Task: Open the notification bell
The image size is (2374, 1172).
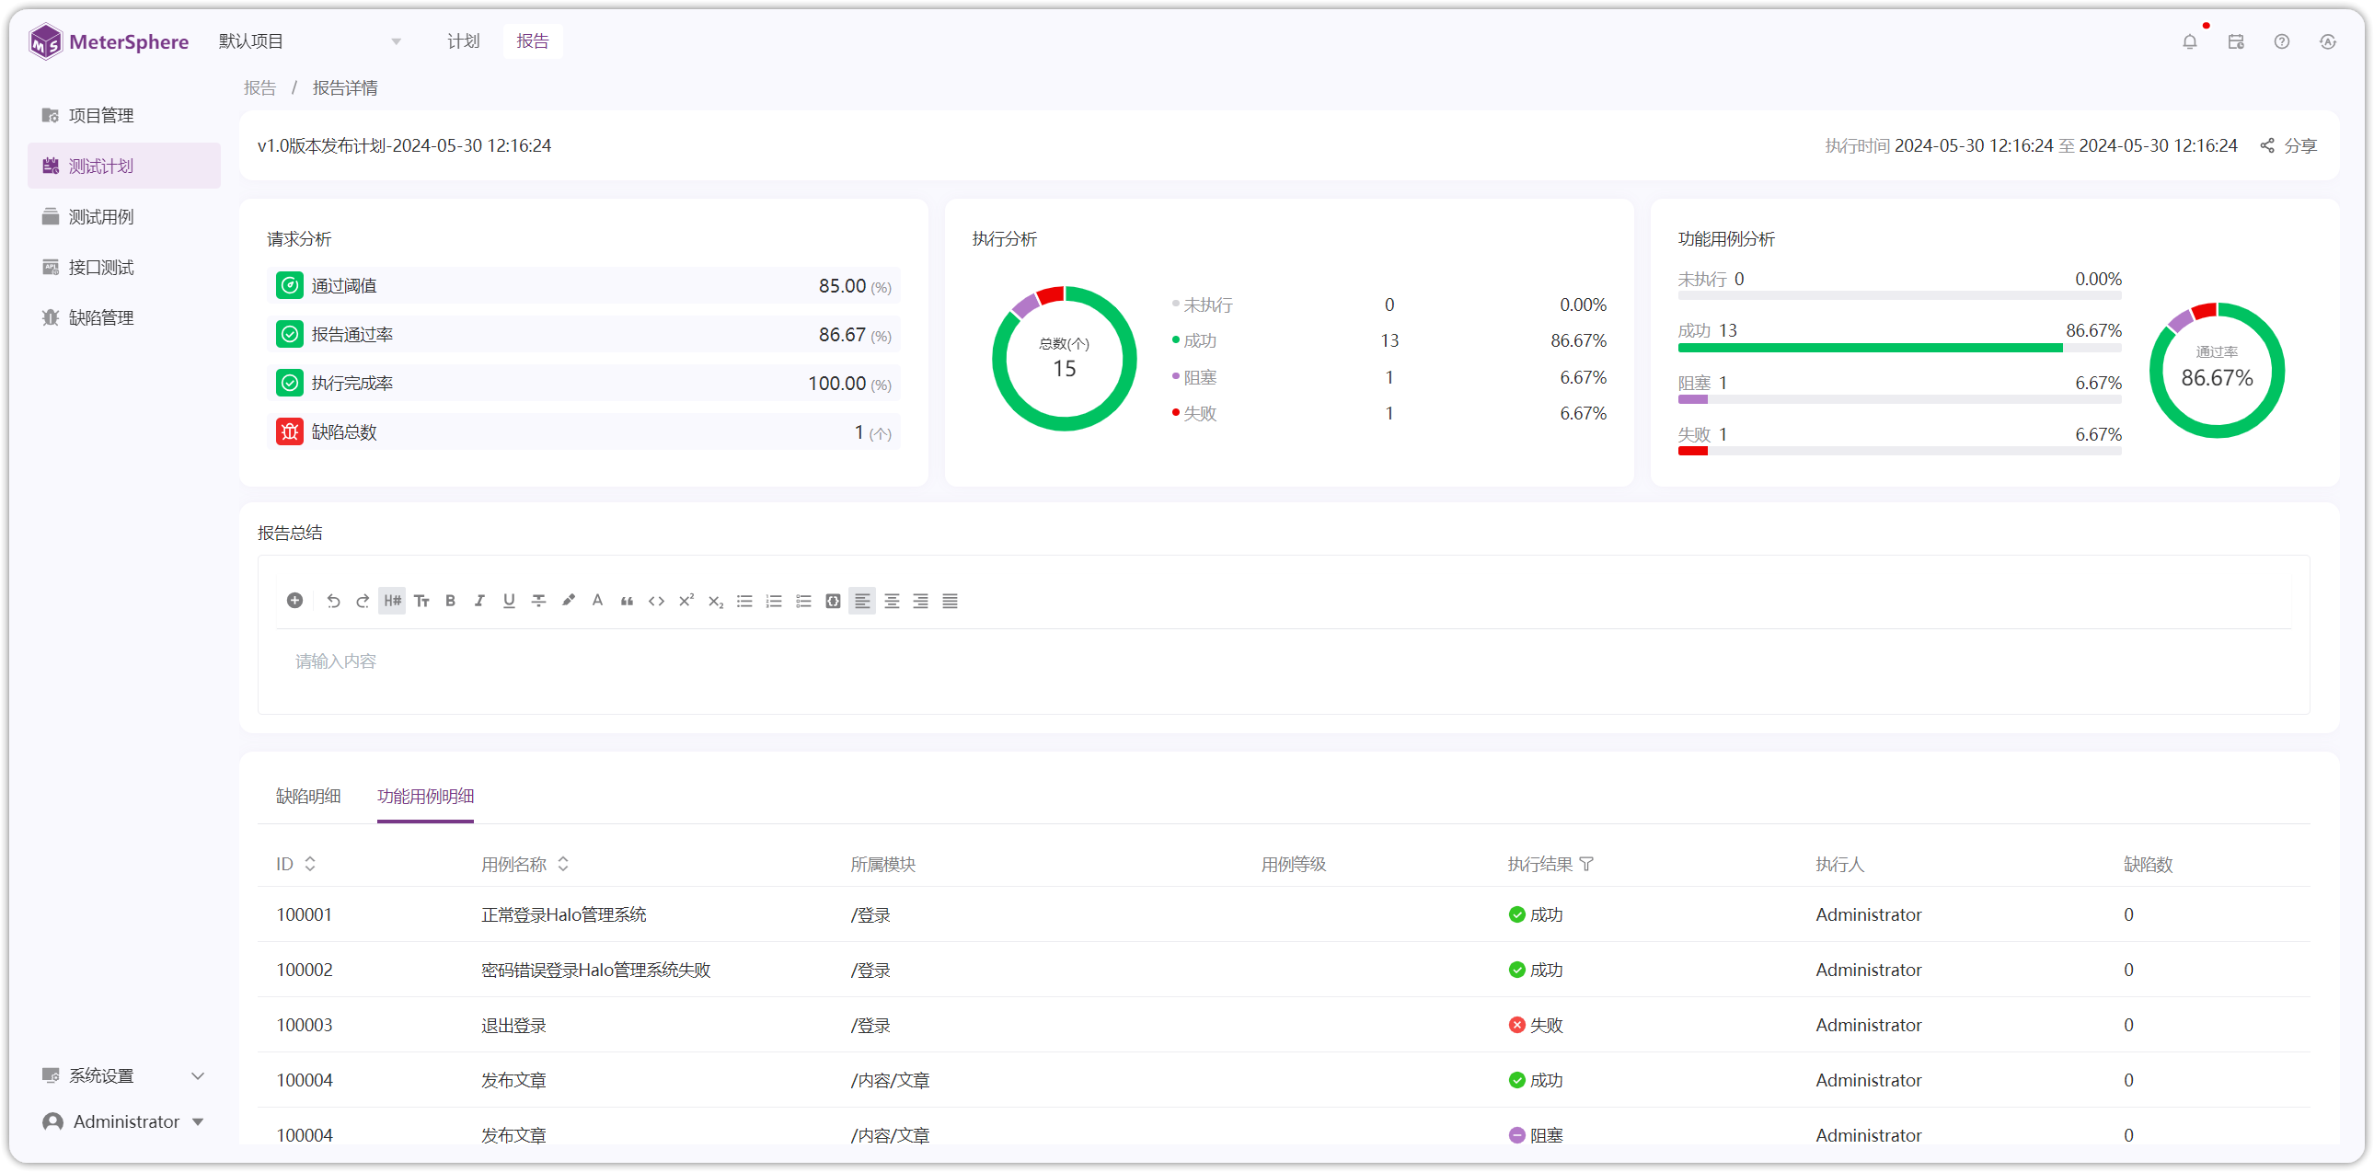Action: coord(2190,41)
